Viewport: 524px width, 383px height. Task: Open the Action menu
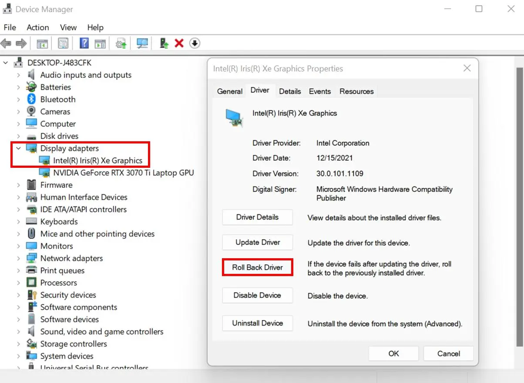click(38, 27)
